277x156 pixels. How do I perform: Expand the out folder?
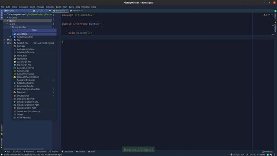click(x=7, y=21)
